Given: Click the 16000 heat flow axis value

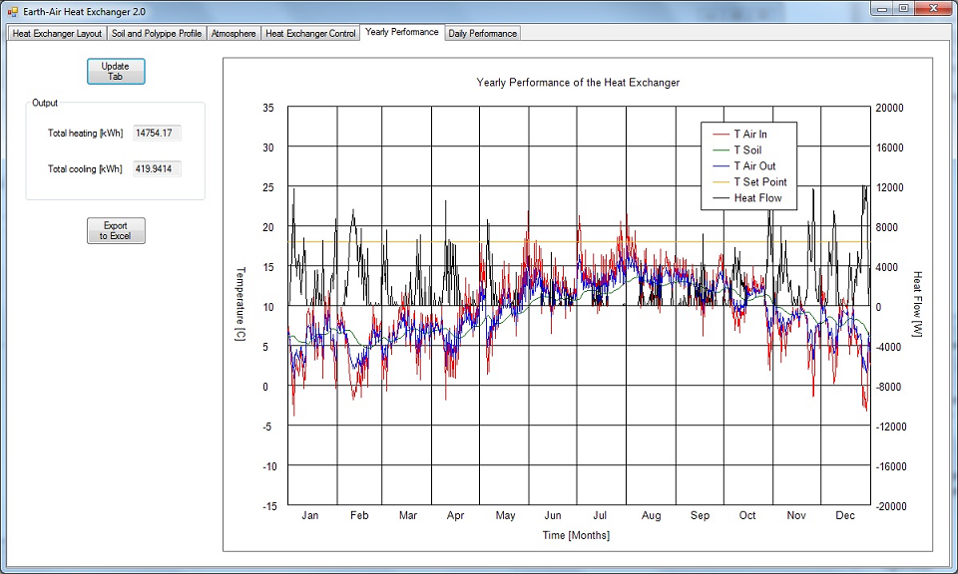Looking at the screenshot, I should click(x=889, y=147).
